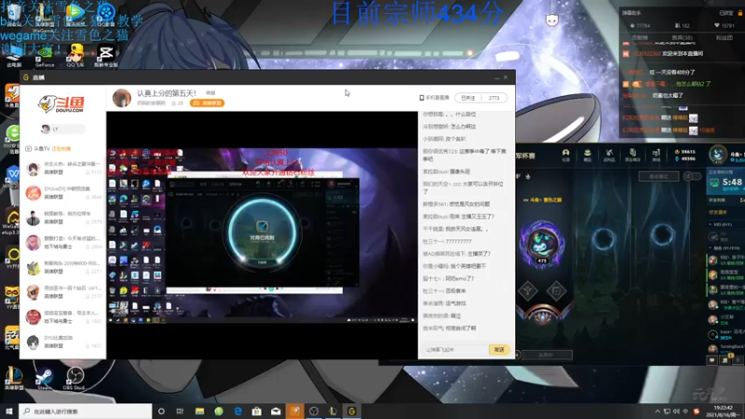The width and height of the screenshot is (745, 419).
Task: Open the last recommended stream in Douyu sidebar
Action: click(63, 342)
